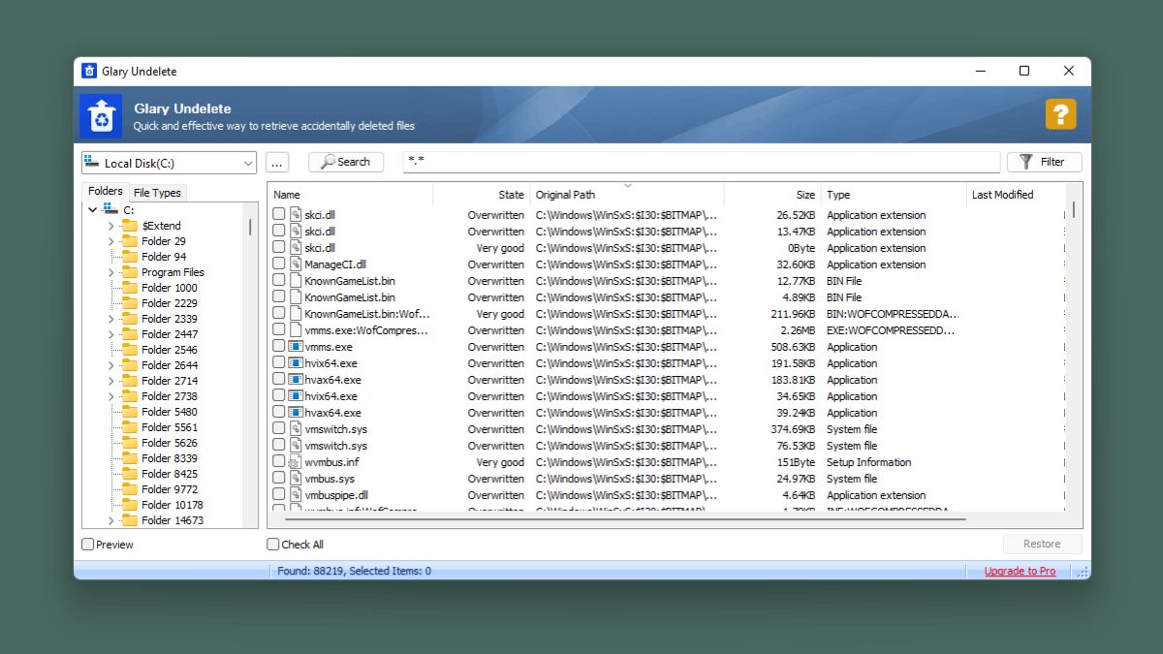Click the vmms.exe application icon
The height and width of the screenshot is (654, 1163).
click(296, 347)
